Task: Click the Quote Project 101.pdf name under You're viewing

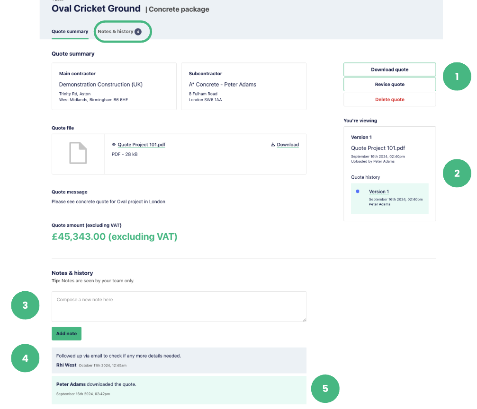Action: [x=378, y=148]
